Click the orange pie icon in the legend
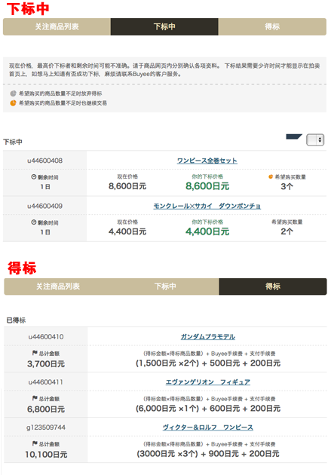The width and height of the screenshot is (328, 475). [13, 103]
